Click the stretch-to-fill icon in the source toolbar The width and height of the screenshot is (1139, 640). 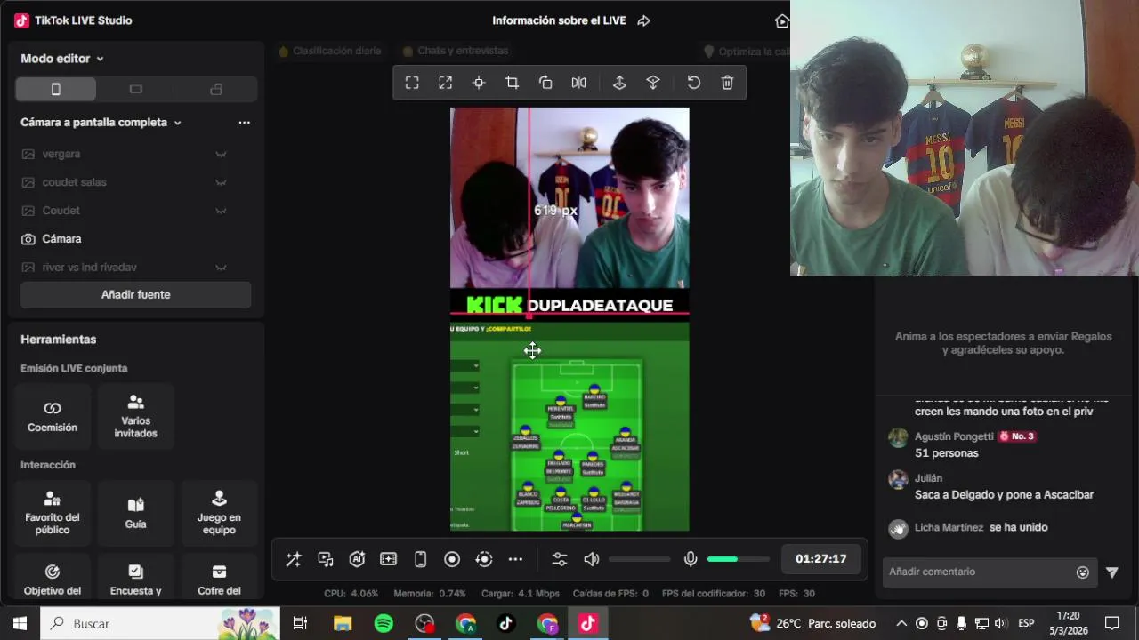446,83
